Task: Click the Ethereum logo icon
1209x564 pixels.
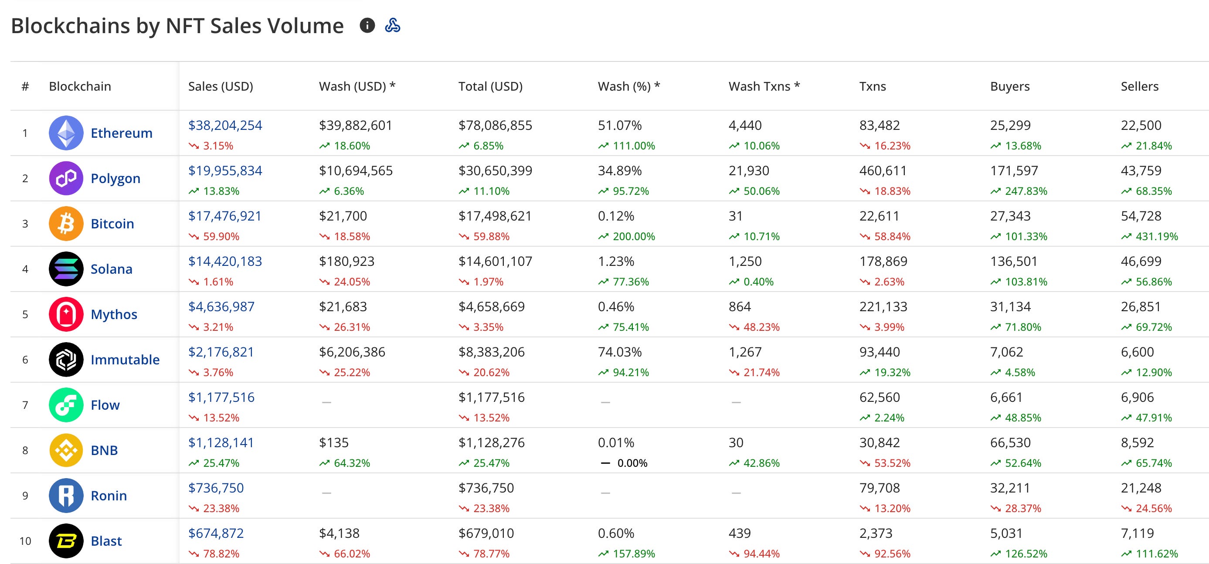Action: pyautogui.click(x=66, y=133)
